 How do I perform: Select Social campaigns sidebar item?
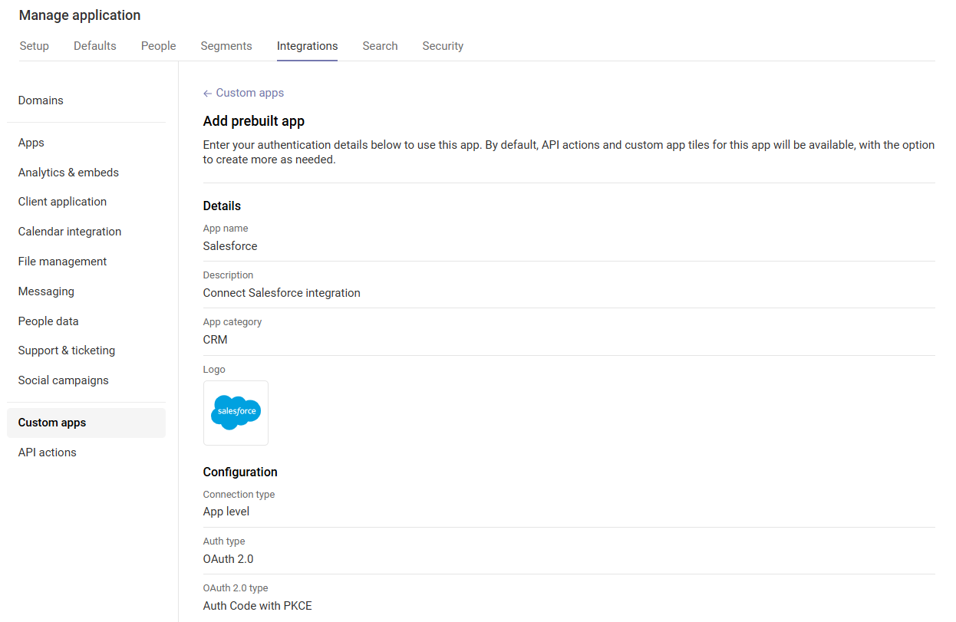pyautogui.click(x=64, y=380)
